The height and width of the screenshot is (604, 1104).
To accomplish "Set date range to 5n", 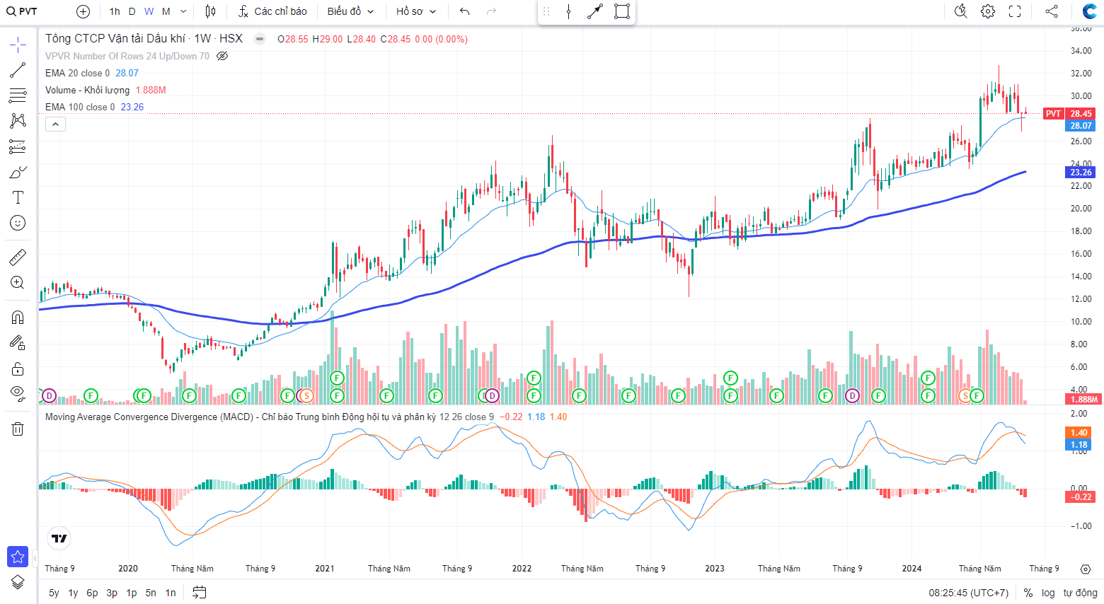I will [151, 593].
